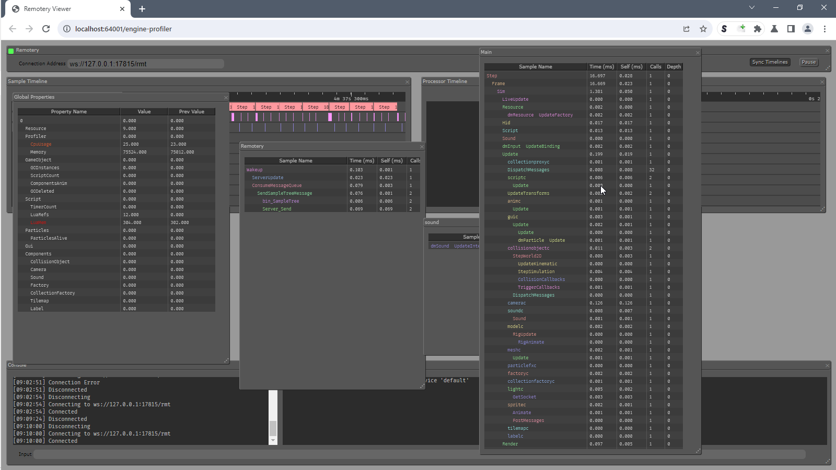Bookmark this page with star icon
This screenshot has width=836, height=470.
pos(703,29)
